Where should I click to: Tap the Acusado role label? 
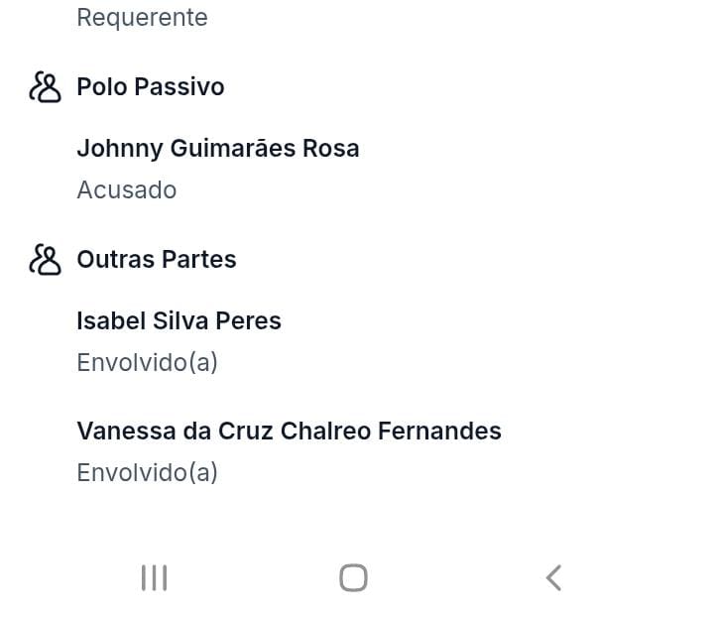(126, 190)
